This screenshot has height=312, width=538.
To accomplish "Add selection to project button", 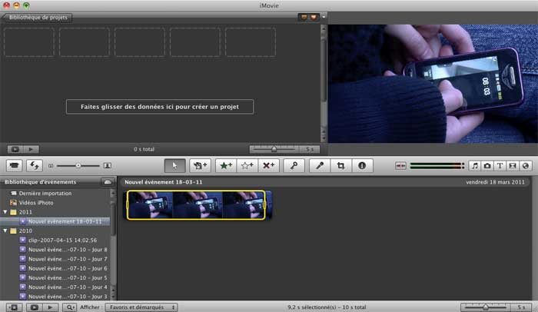I will (x=200, y=165).
